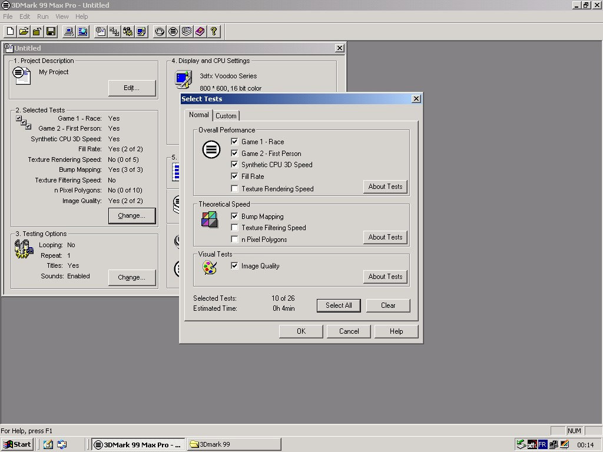Click the Select Tests checkboxes toolbar icon
The width and height of the screenshot is (603, 452).
114,31
